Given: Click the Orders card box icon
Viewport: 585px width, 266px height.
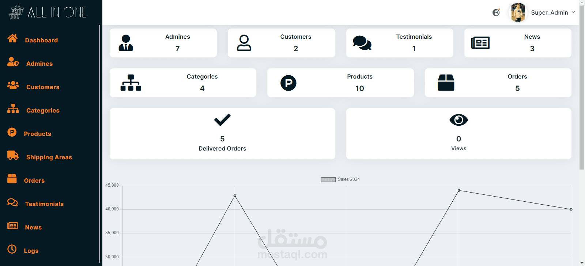Looking at the screenshot, I should (x=446, y=83).
